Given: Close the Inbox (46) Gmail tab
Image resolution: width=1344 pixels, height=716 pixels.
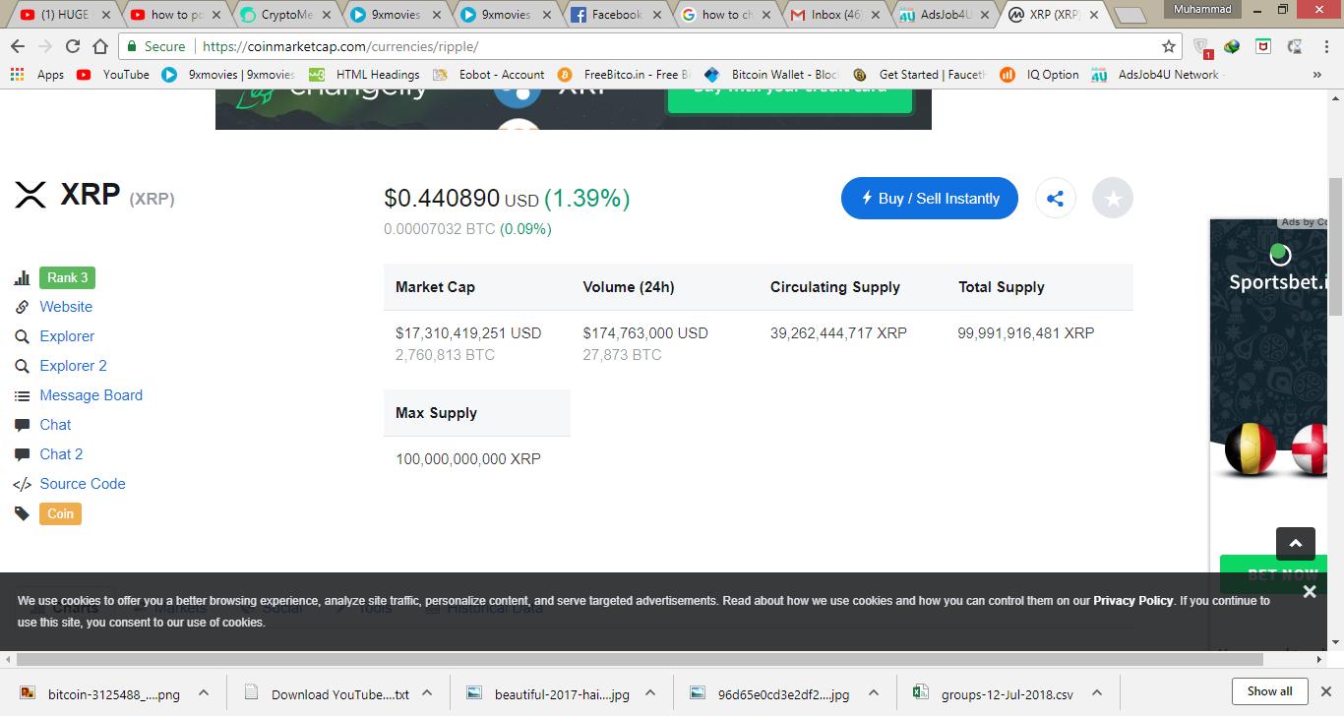Looking at the screenshot, I should coord(876,15).
